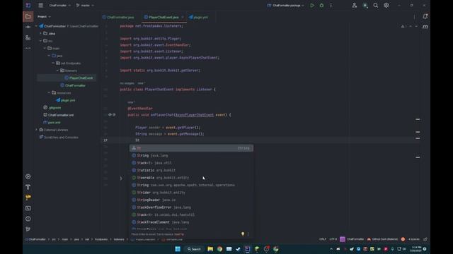Screen dimensions: 453x254
Task: Open the master branch dropdown
Action: pos(85,5)
